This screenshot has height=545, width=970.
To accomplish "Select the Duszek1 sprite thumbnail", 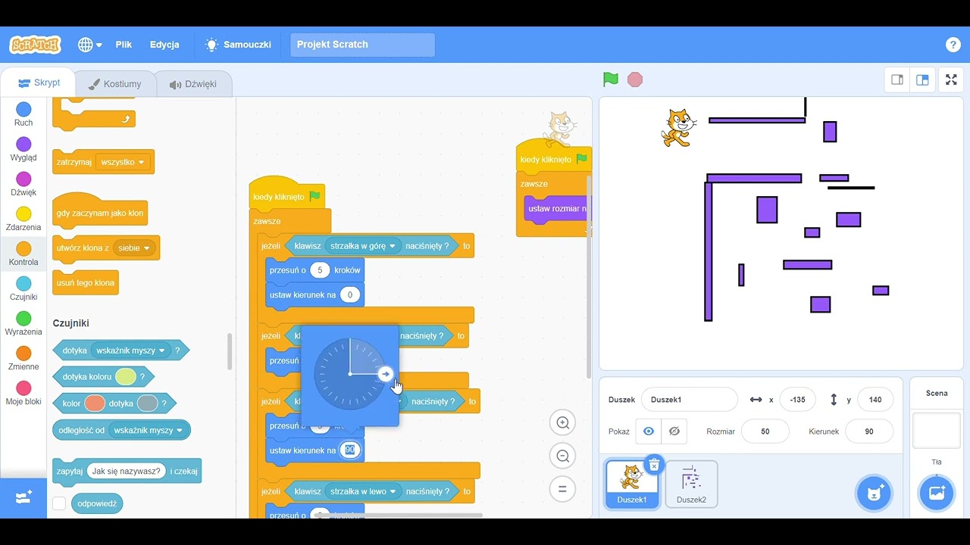I will [x=631, y=484].
